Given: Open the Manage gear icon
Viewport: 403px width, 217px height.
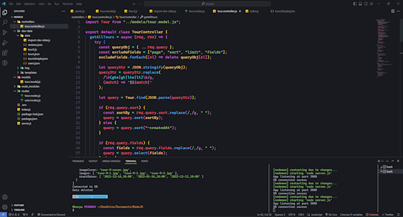Looking at the screenshot, I should point(5,207).
